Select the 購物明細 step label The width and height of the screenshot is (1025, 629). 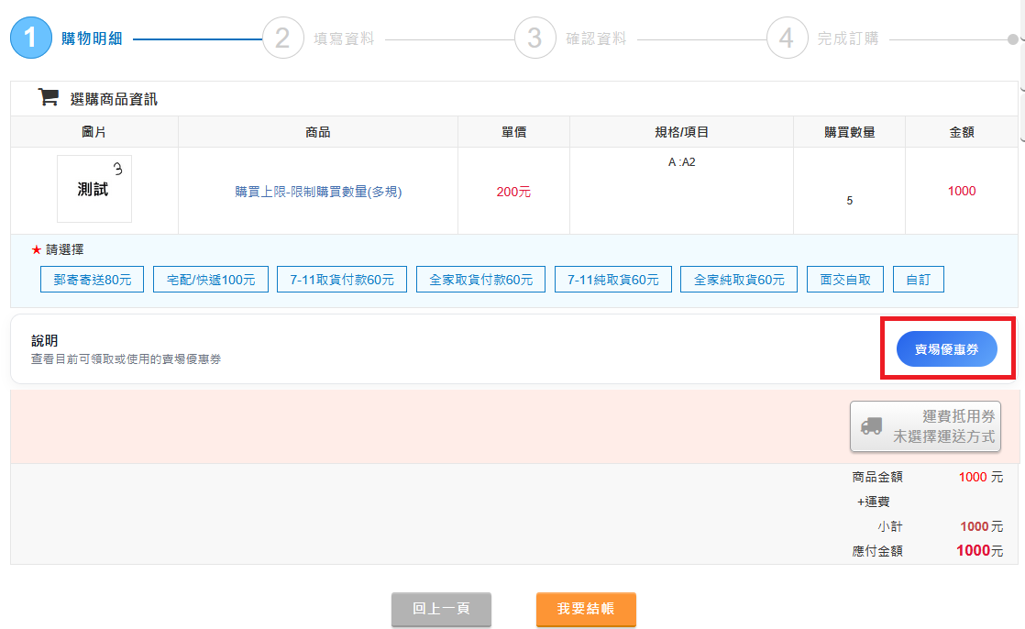[92, 39]
